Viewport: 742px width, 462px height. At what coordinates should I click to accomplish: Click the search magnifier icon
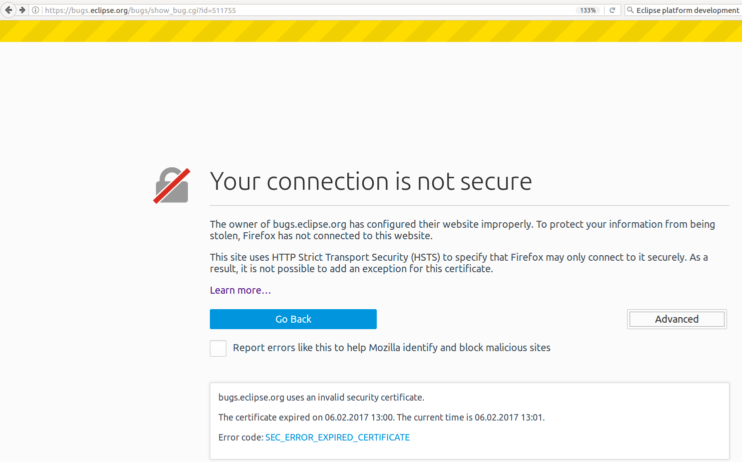click(x=630, y=10)
